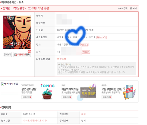The height and width of the screenshot is (125, 147).
Task: Click 바로가기 under 공연문화생활
Action: click(x=27, y=97)
